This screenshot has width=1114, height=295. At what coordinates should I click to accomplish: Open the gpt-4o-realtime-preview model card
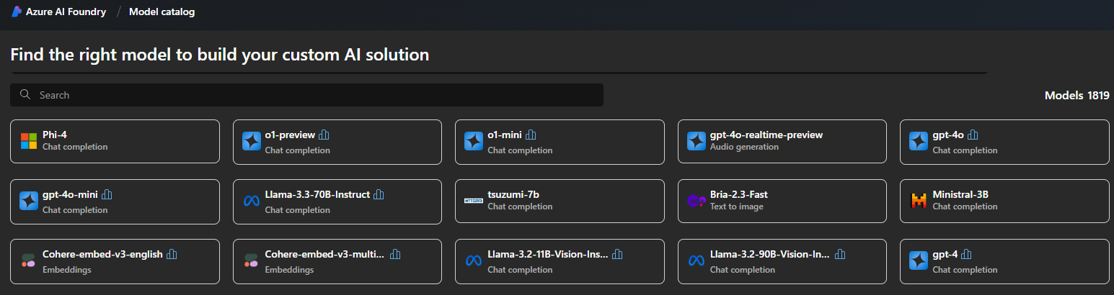tap(782, 141)
